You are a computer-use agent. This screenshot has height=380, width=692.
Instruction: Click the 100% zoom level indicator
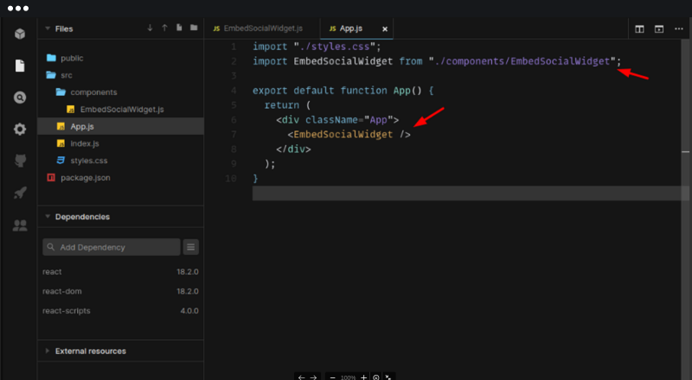349,377
